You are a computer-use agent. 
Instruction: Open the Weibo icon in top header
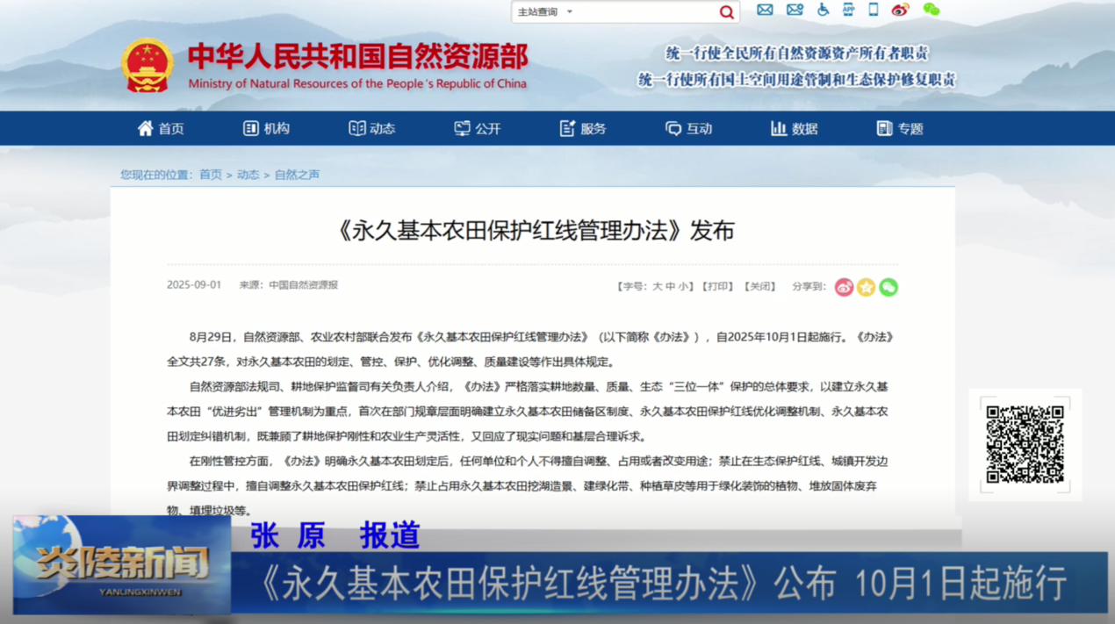pyautogui.click(x=900, y=10)
